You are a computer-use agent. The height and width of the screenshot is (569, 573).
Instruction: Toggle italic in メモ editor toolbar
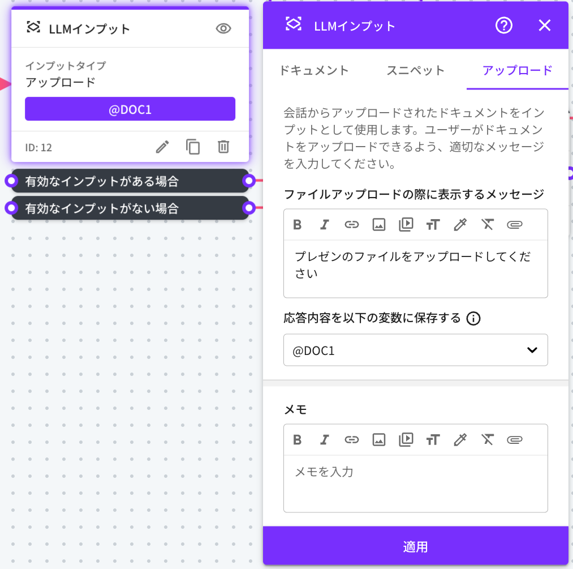[x=325, y=440]
